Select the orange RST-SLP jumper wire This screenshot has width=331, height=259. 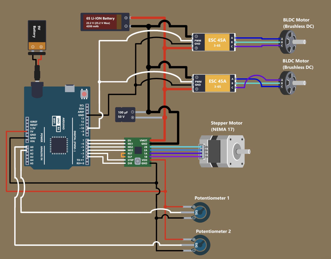[x=122, y=155]
